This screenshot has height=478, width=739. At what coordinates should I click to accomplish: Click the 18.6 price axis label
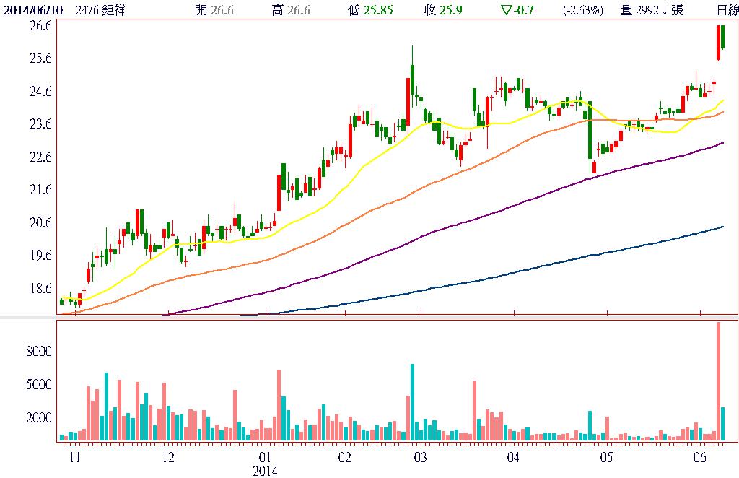click(40, 289)
